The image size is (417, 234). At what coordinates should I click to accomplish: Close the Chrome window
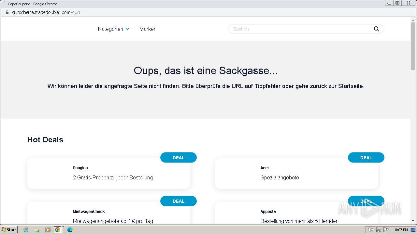[408, 3]
